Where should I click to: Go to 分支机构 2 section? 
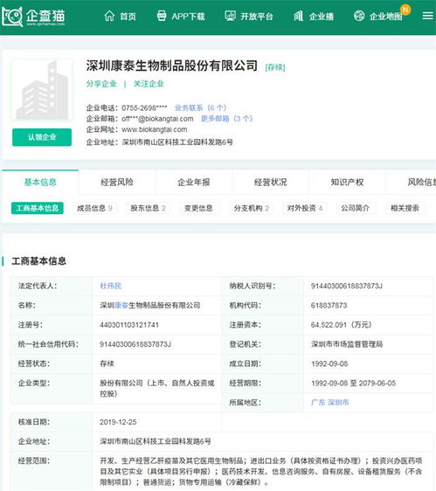[x=251, y=208]
